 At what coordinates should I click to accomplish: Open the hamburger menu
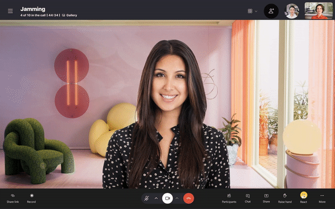[x=10, y=11]
